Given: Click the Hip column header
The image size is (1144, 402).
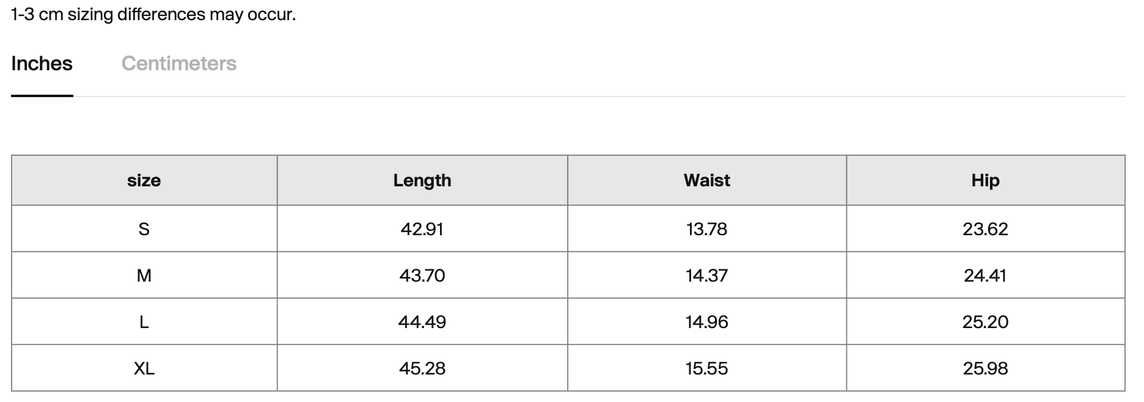Looking at the screenshot, I should click(x=985, y=180).
